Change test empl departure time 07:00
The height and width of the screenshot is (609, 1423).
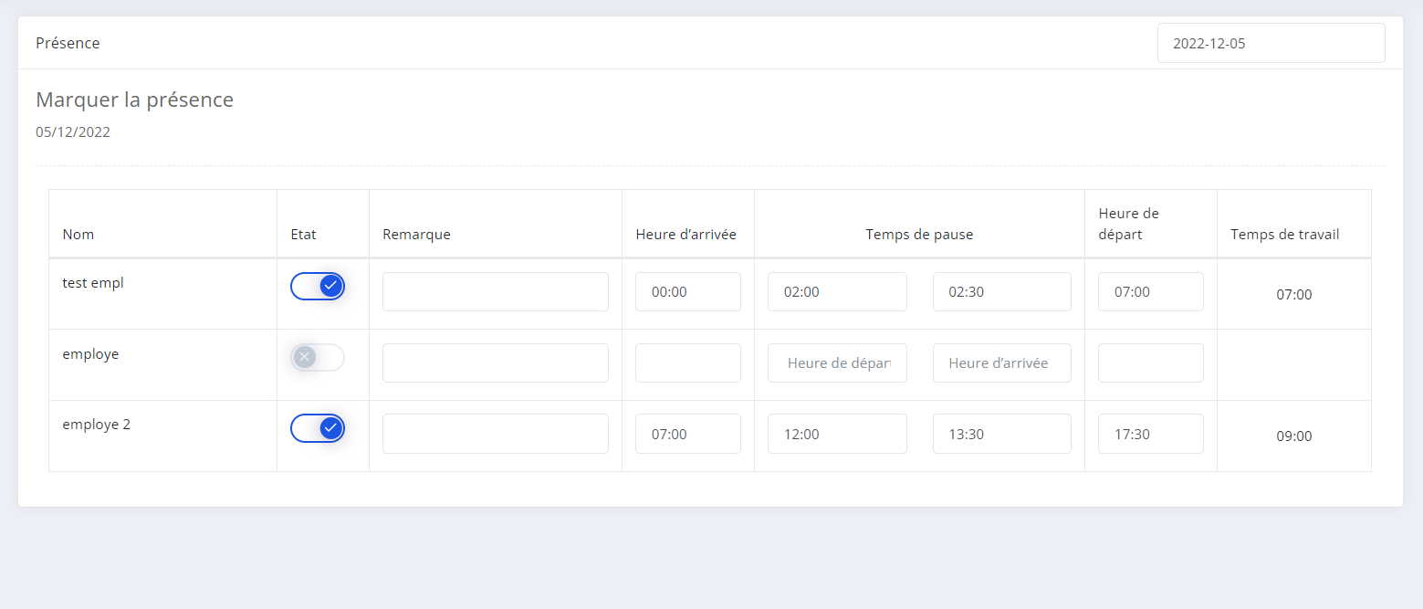(1150, 292)
